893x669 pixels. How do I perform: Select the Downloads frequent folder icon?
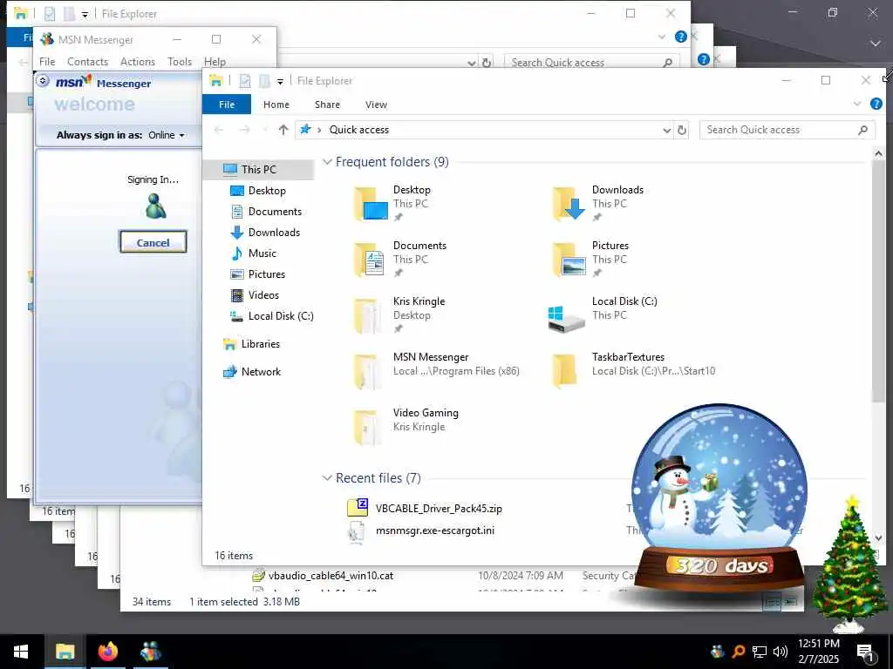(x=569, y=204)
